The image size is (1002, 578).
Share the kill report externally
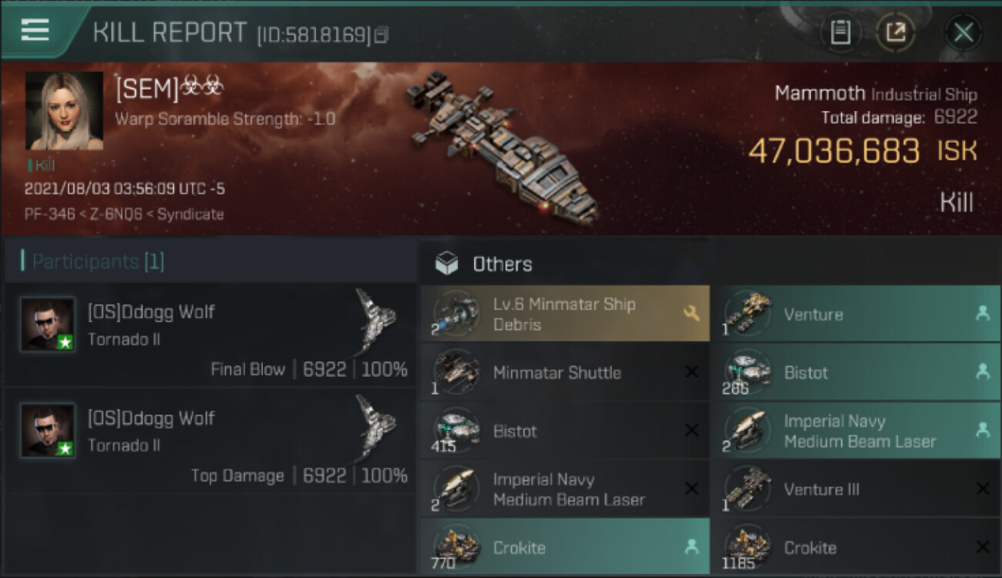(x=896, y=32)
